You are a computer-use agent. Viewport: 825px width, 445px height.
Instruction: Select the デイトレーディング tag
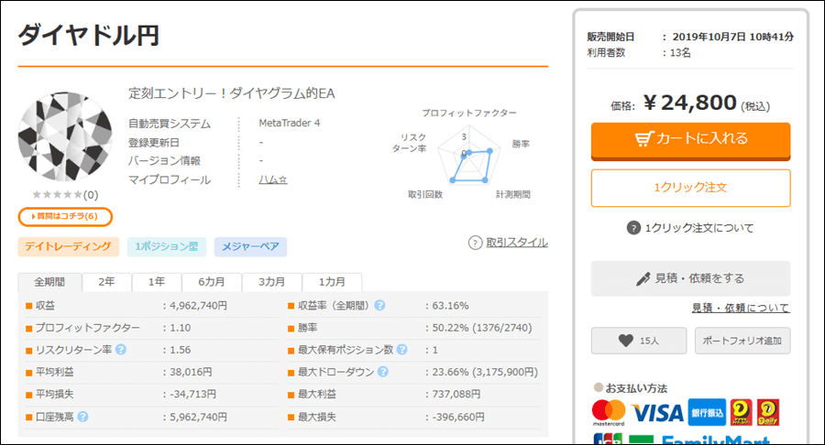[69, 246]
